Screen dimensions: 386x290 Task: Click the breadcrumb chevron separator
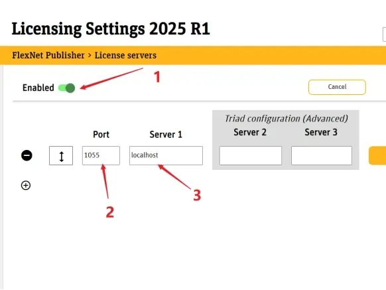click(x=90, y=56)
